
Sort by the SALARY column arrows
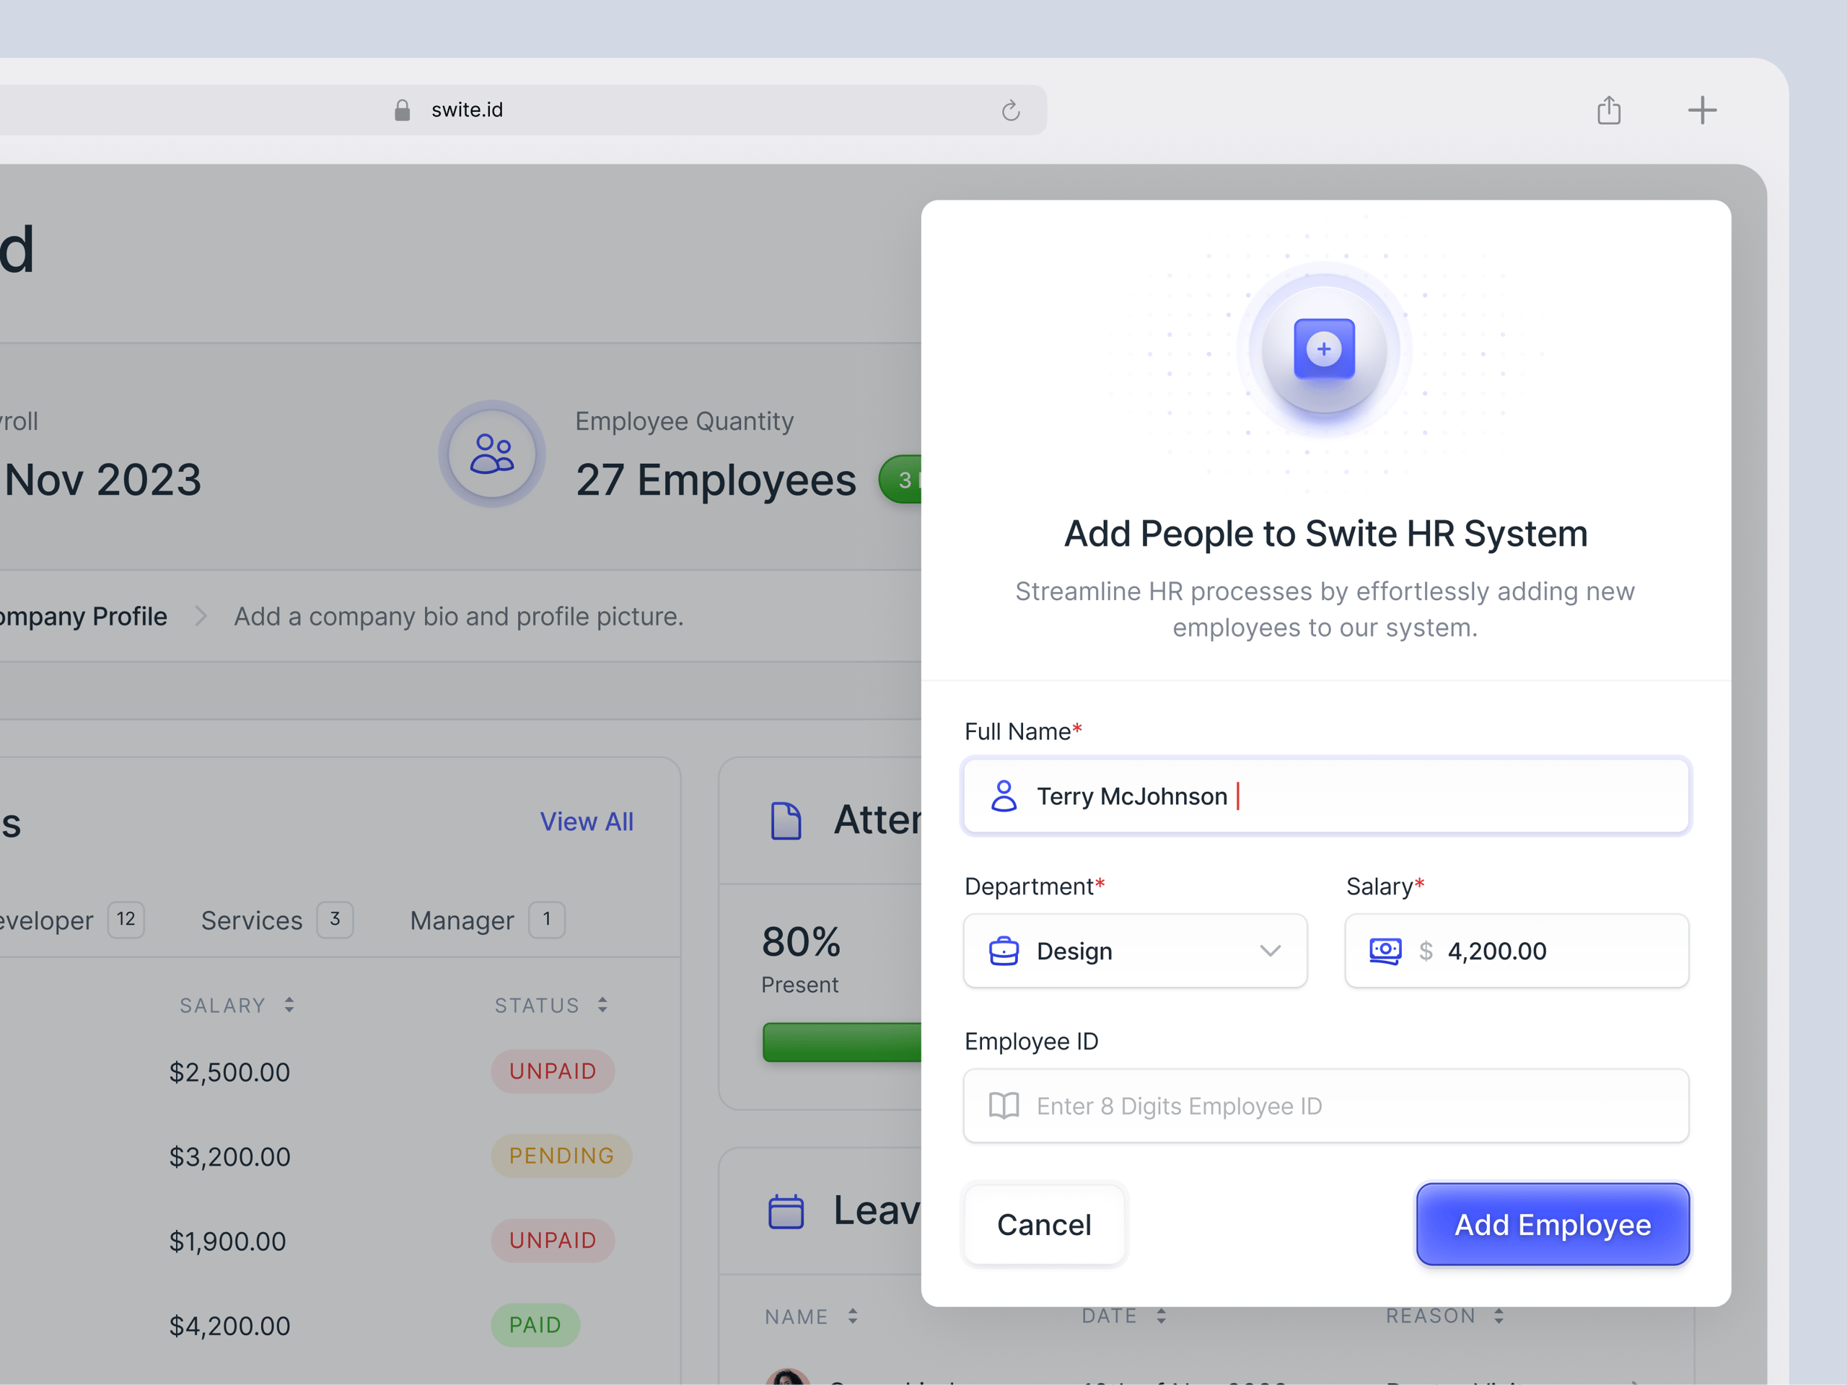click(289, 1005)
